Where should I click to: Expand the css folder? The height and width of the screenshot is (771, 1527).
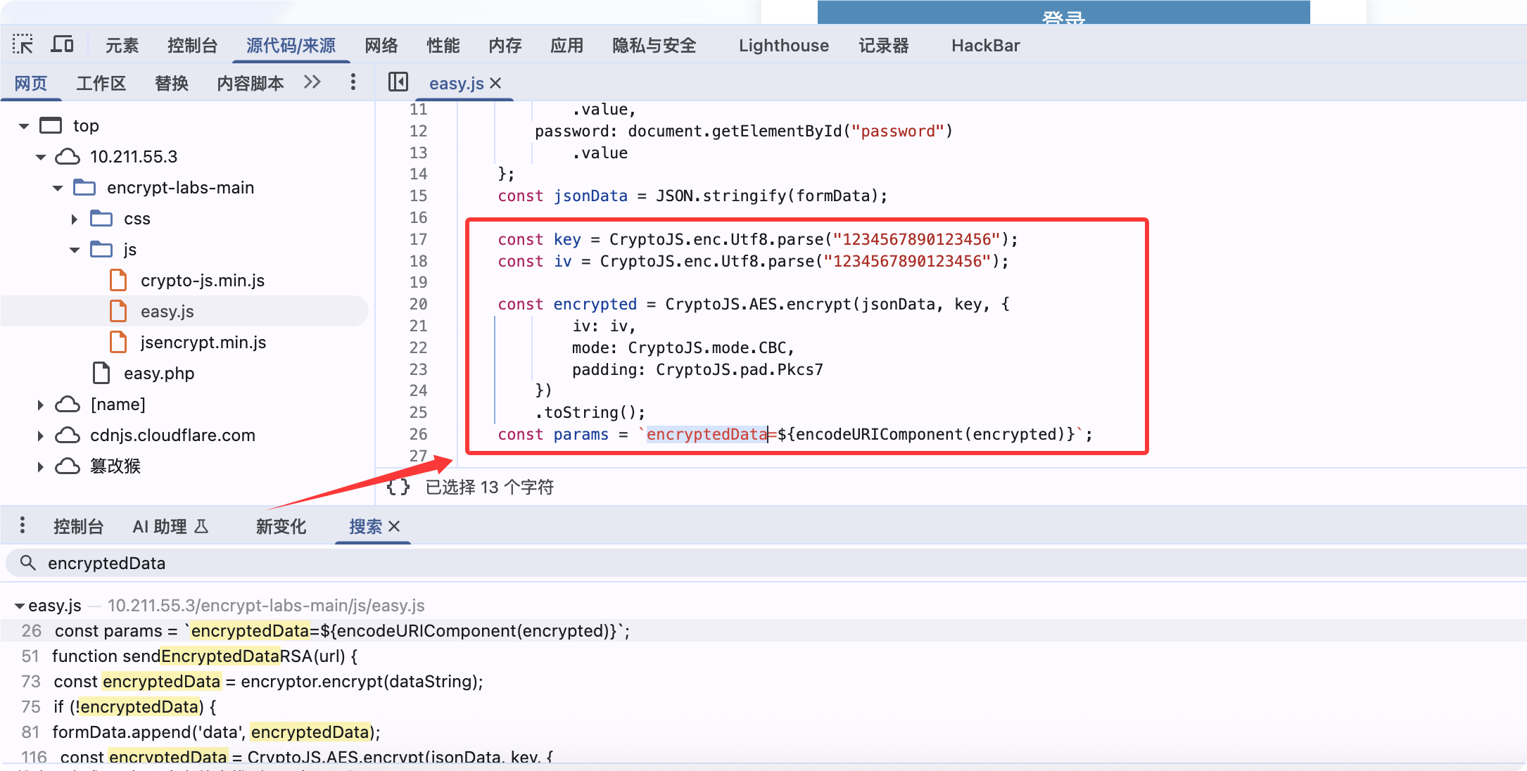(74, 219)
